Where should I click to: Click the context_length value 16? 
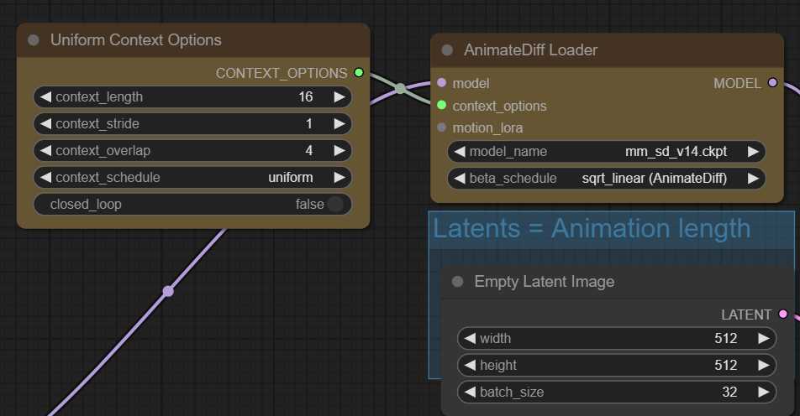coord(306,96)
